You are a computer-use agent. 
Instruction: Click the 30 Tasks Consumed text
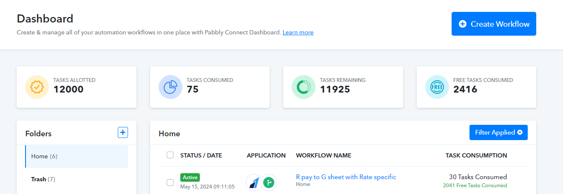pos(478,177)
